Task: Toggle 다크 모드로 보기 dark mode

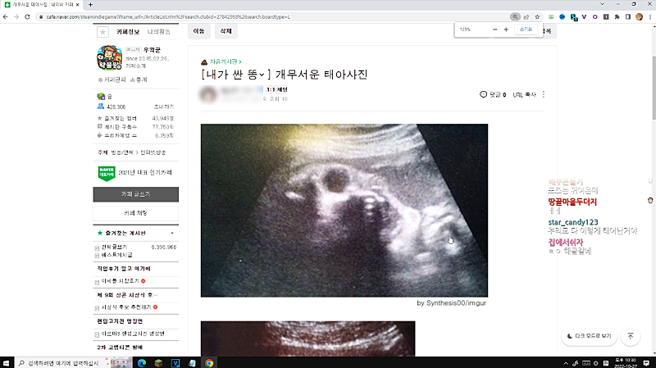Action: (x=589, y=336)
